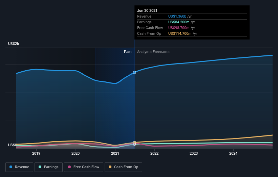Click the US$84.200m earnings value
The image size is (278, 177).
(x=179, y=22)
